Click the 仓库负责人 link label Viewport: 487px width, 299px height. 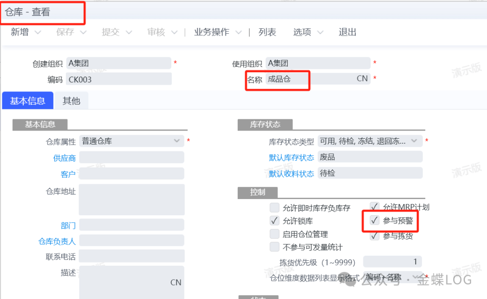57,241
